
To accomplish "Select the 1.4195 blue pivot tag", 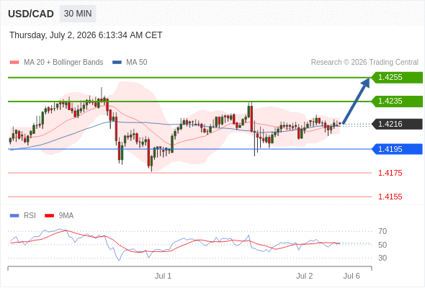I will 397,149.
